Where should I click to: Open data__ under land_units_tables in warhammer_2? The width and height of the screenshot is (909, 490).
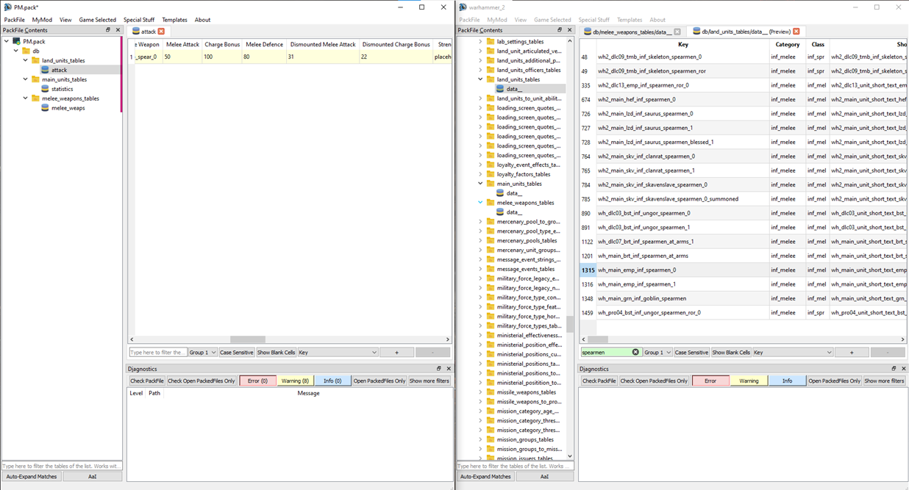(x=513, y=89)
